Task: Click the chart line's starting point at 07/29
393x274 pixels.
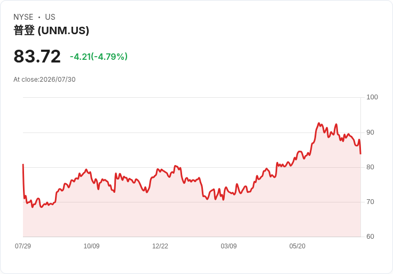Action: point(23,165)
